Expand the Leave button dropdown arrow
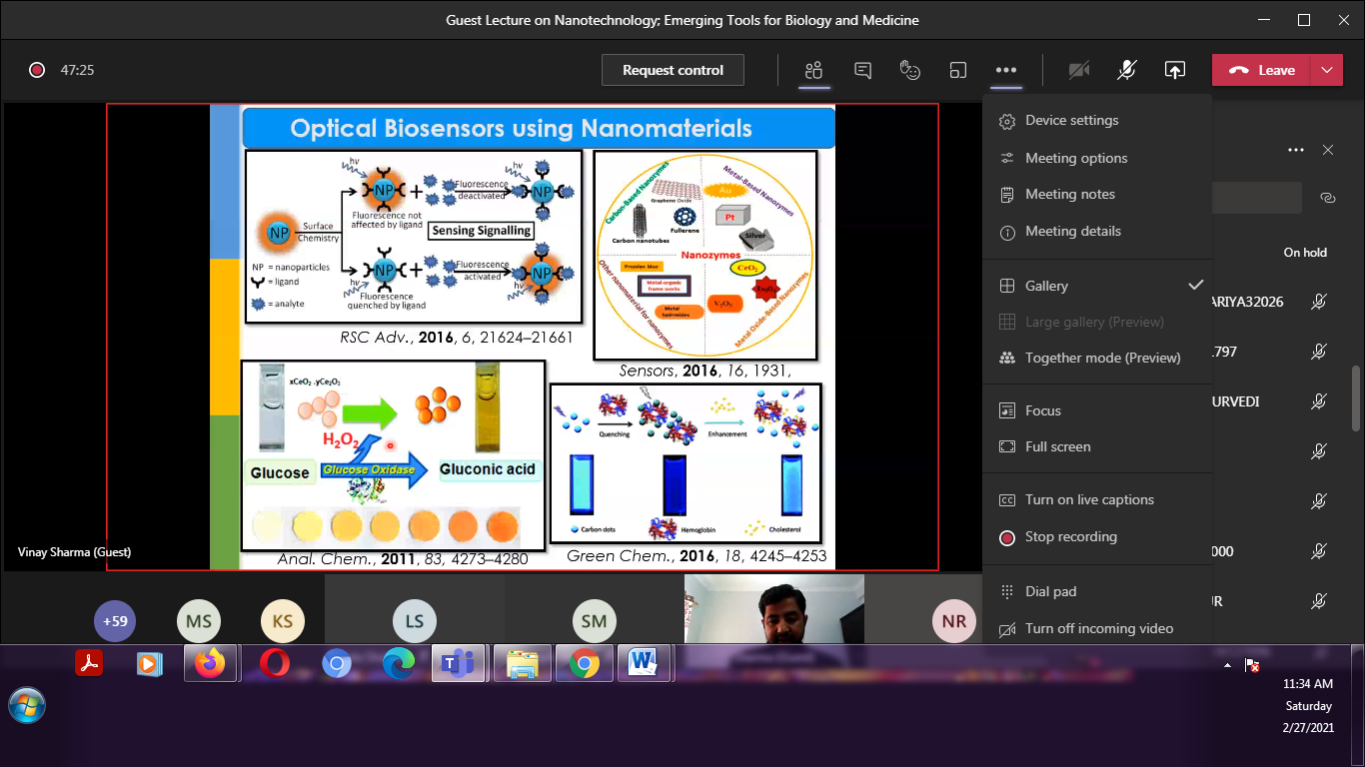The image size is (1365, 767). [1326, 70]
